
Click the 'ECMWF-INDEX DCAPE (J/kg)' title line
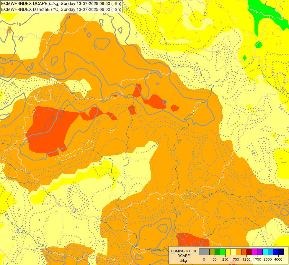[x=61, y=4]
